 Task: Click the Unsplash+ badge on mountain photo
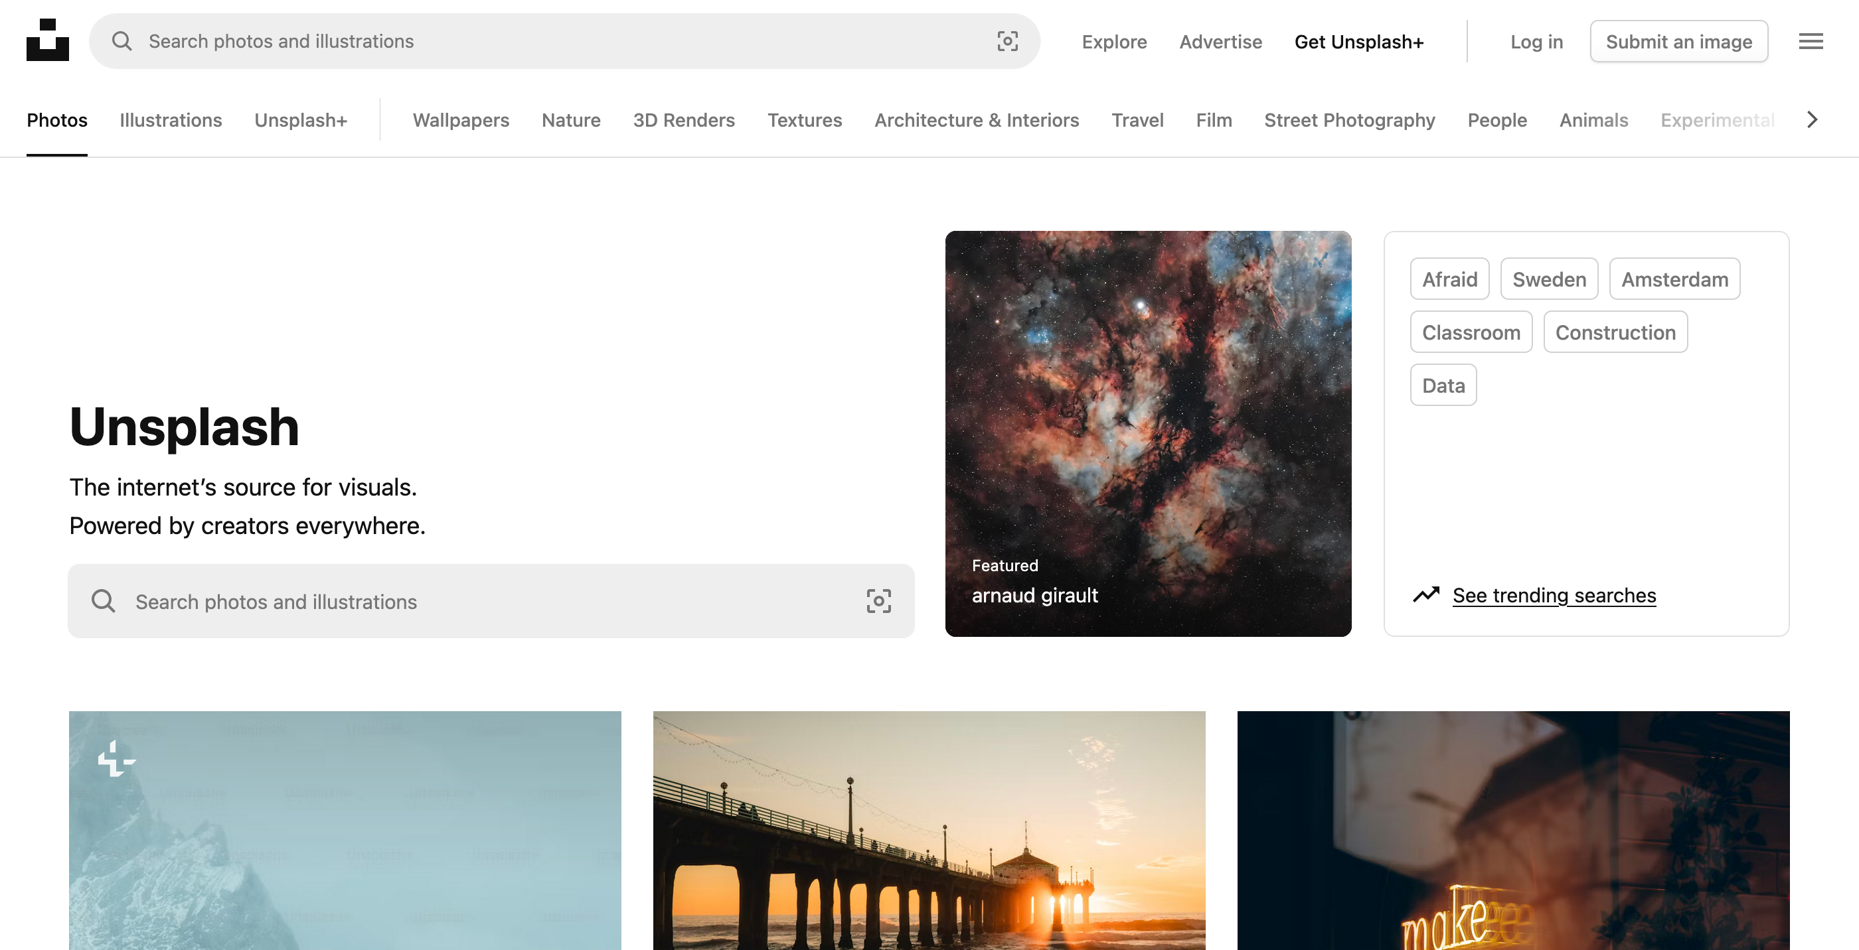pyautogui.click(x=116, y=758)
